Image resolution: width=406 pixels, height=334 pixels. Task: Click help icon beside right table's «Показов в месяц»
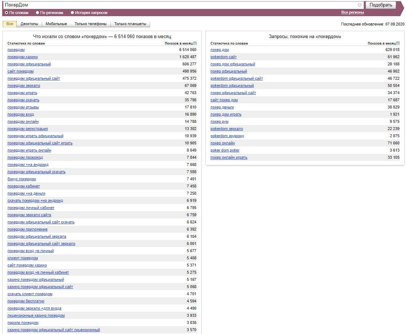tap(398, 43)
